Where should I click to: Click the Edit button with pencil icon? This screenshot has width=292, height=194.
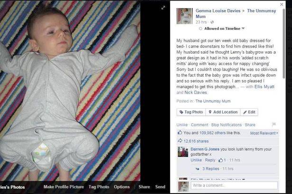249,112
